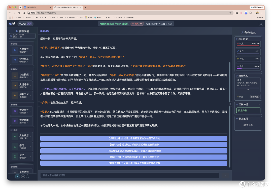272x190 pixels.
Task: Open 人物属性 character attributes icon
Action: (15, 50)
